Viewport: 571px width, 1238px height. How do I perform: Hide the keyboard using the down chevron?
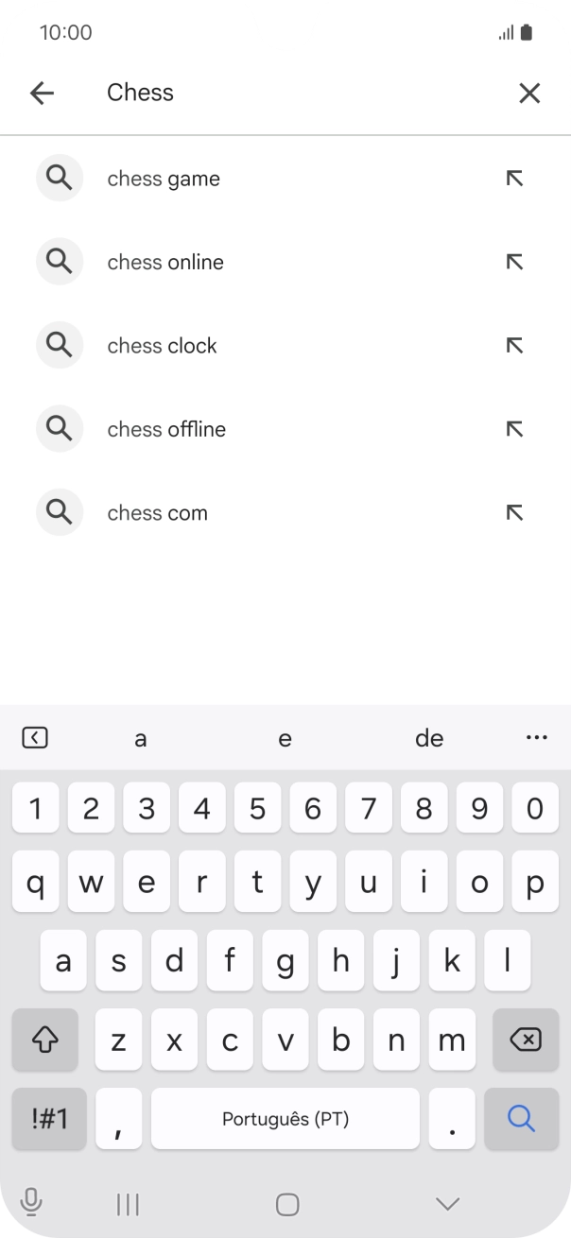click(445, 1204)
